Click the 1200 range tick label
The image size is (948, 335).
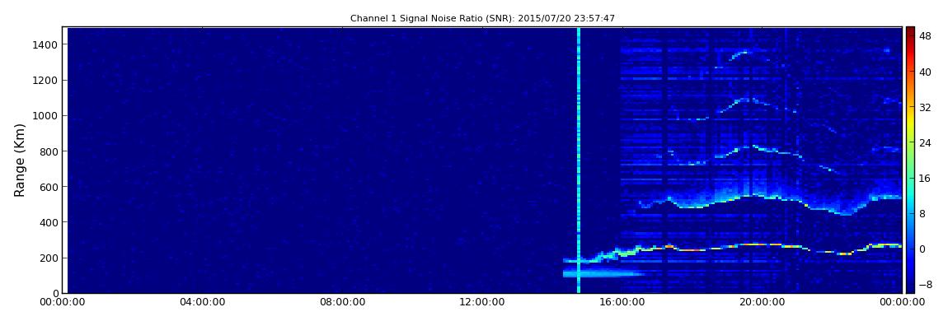pyautogui.click(x=46, y=81)
